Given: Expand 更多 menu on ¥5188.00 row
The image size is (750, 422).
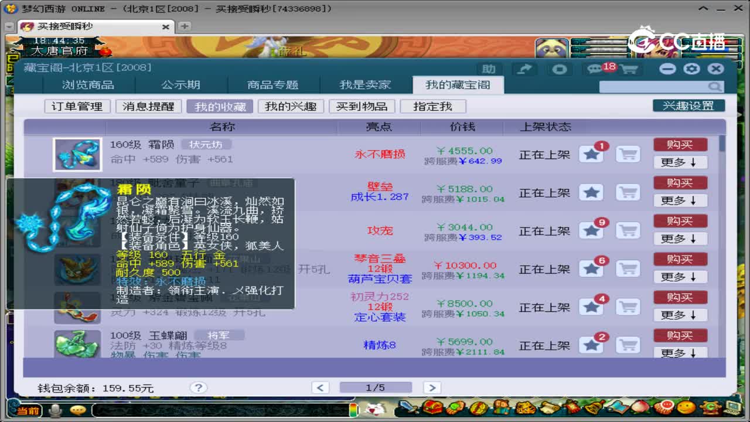Looking at the screenshot, I should click(680, 200).
